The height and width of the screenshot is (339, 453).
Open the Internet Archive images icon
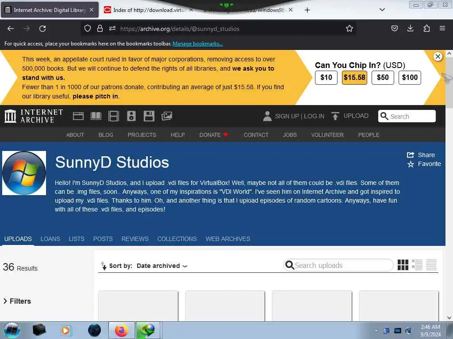(x=167, y=116)
